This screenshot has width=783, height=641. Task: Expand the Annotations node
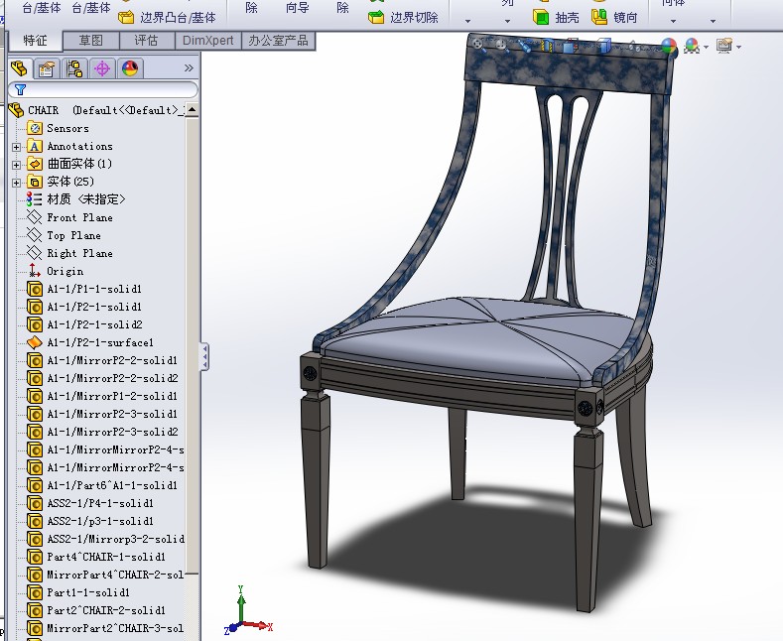click(x=17, y=147)
